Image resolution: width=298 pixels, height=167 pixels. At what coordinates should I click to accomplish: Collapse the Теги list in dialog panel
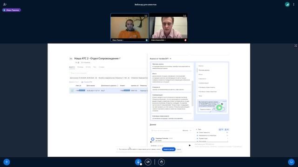coord(196,129)
